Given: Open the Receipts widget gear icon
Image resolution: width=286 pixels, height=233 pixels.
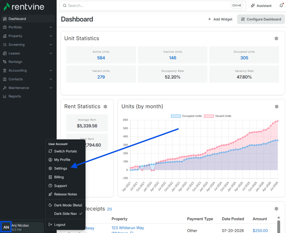Looking at the screenshot, I should 276,209.
